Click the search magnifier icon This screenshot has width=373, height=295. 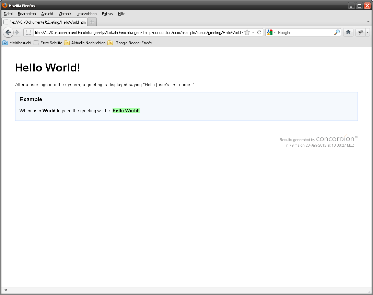pyautogui.click(x=337, y=32)
